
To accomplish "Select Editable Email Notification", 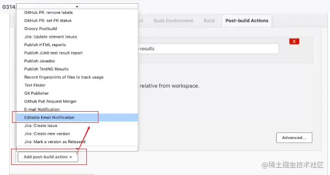I will coord(77,118).
